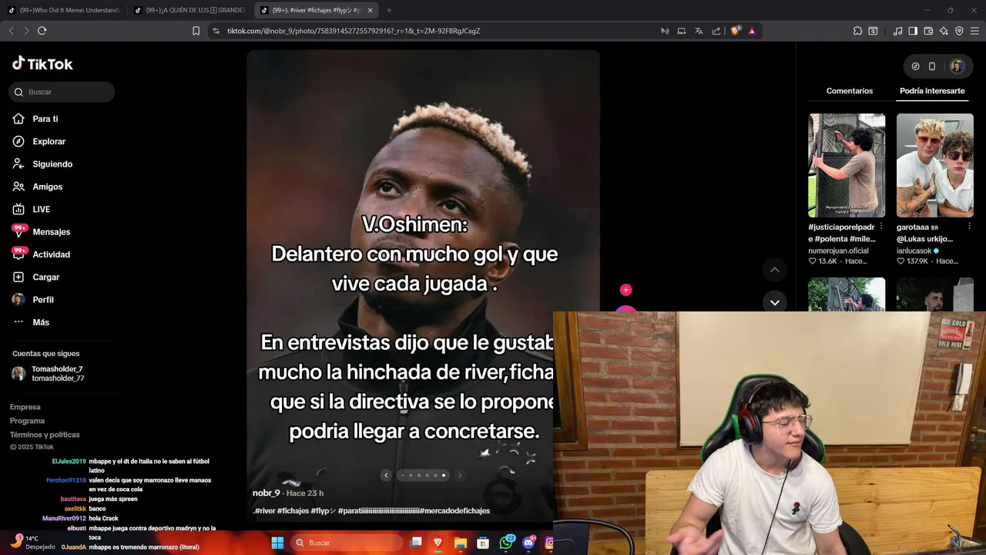This screenshot has width=986, height=555.
Task: Click the Windows taskbar Buscar search box
Action: [x=347, y=543]
